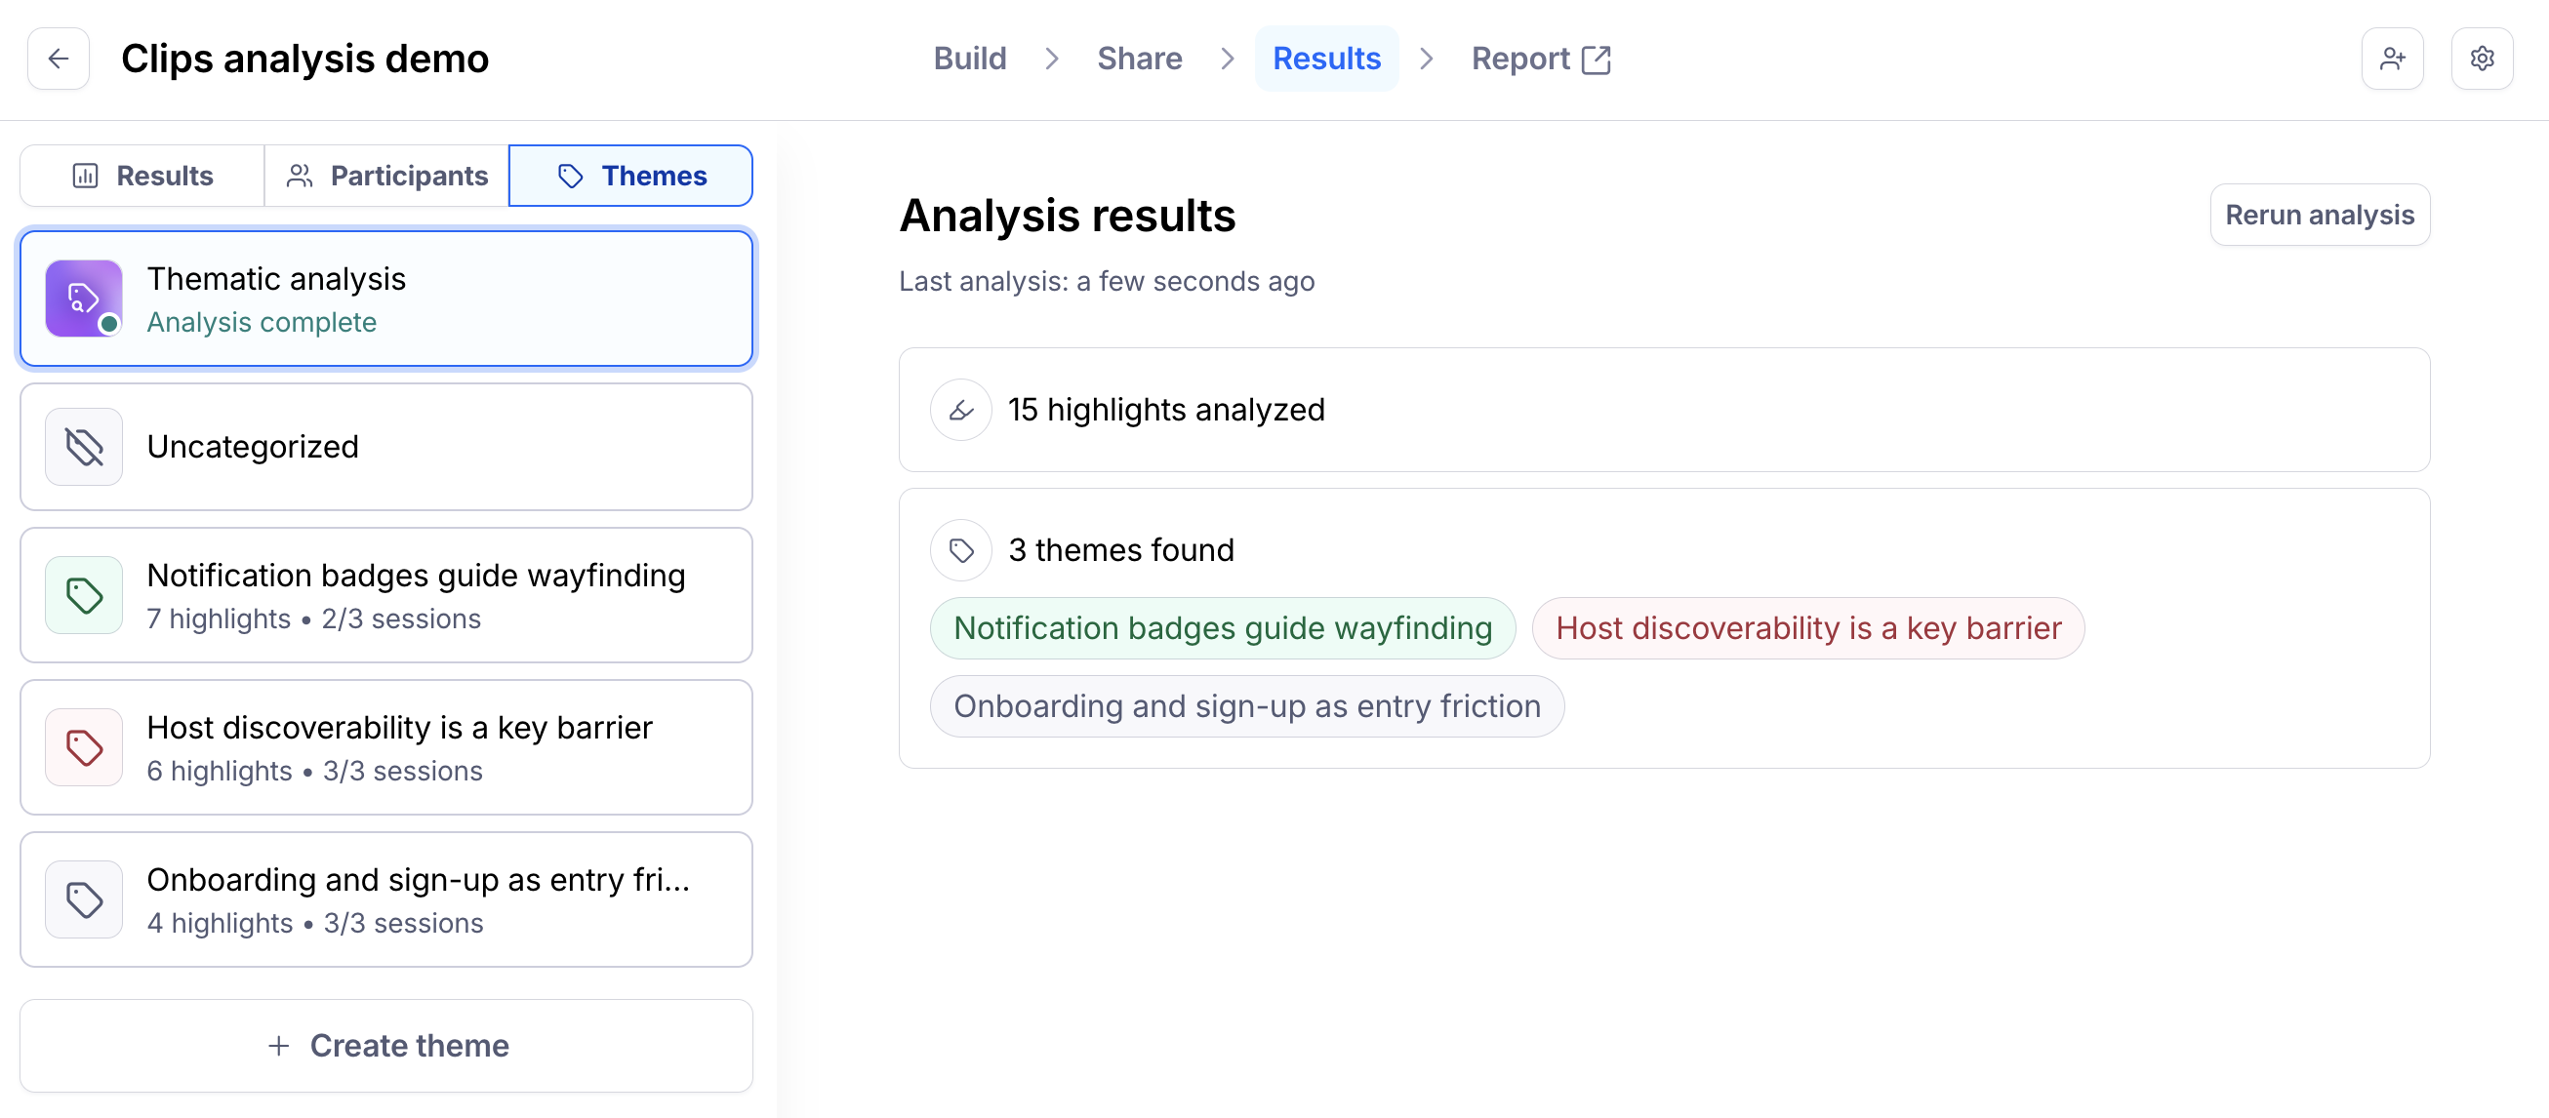Click the highlights analyzed marker icon

[x=960, y=410]
